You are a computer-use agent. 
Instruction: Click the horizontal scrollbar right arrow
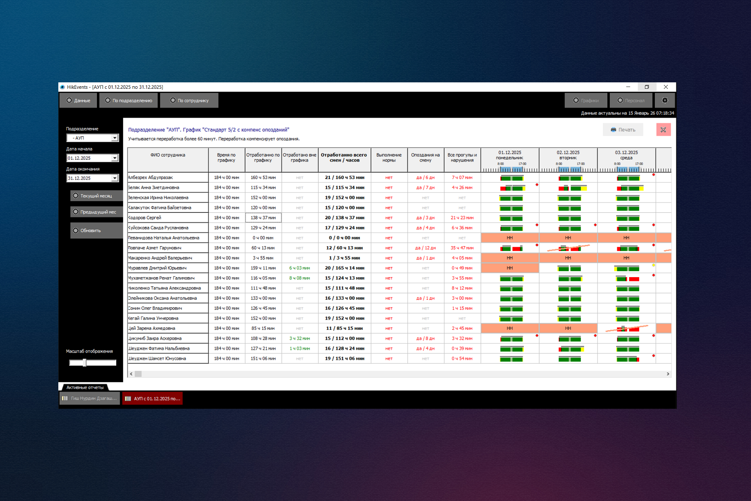coord(668,374)
